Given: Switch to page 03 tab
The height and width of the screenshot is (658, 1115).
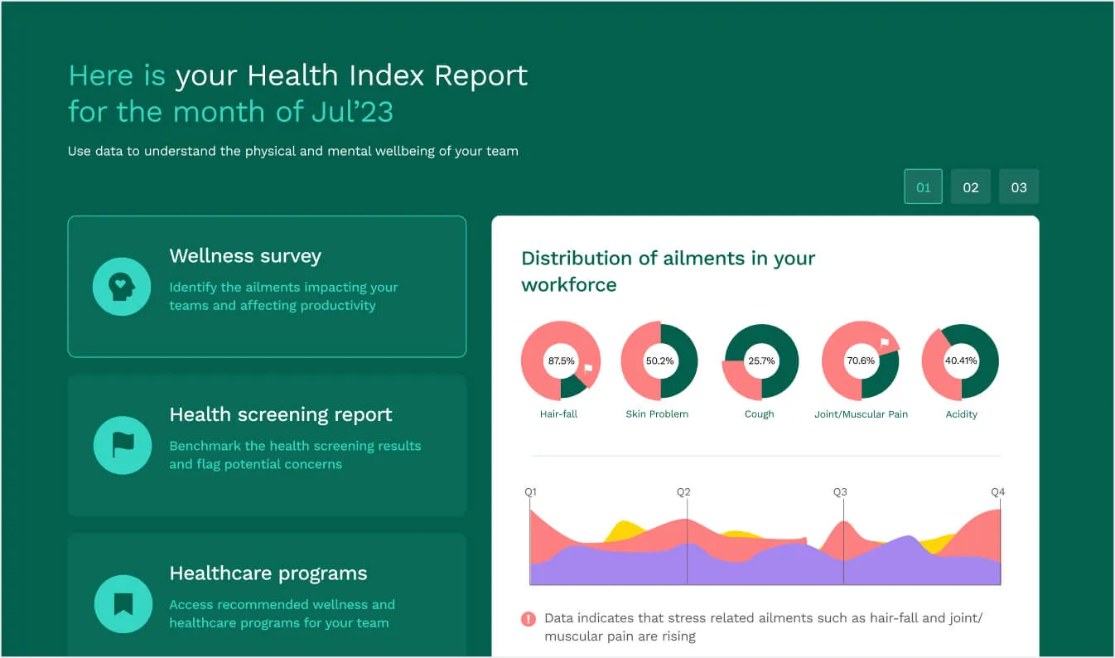Looking at the screenshot, I should click(x=1019, y=187).
